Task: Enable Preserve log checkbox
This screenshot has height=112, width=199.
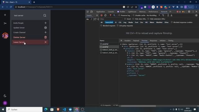Action: pyautogui.click(x=119, y=15)
